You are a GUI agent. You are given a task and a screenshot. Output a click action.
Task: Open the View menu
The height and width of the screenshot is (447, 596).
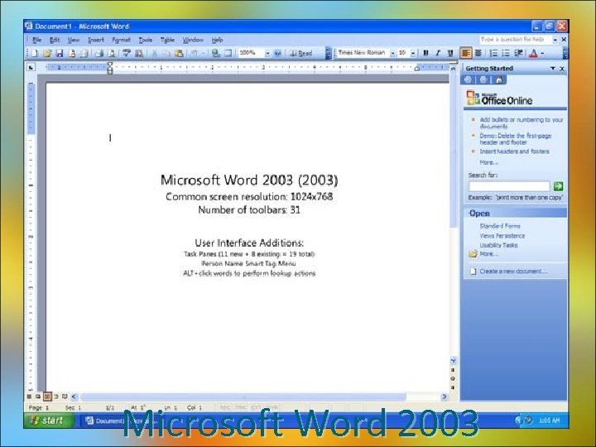(x=74, y=40)
